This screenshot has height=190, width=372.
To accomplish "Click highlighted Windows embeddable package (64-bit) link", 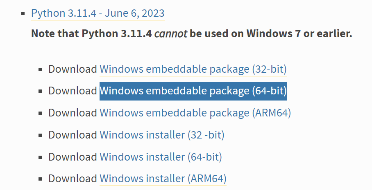I will coord(193,91).
